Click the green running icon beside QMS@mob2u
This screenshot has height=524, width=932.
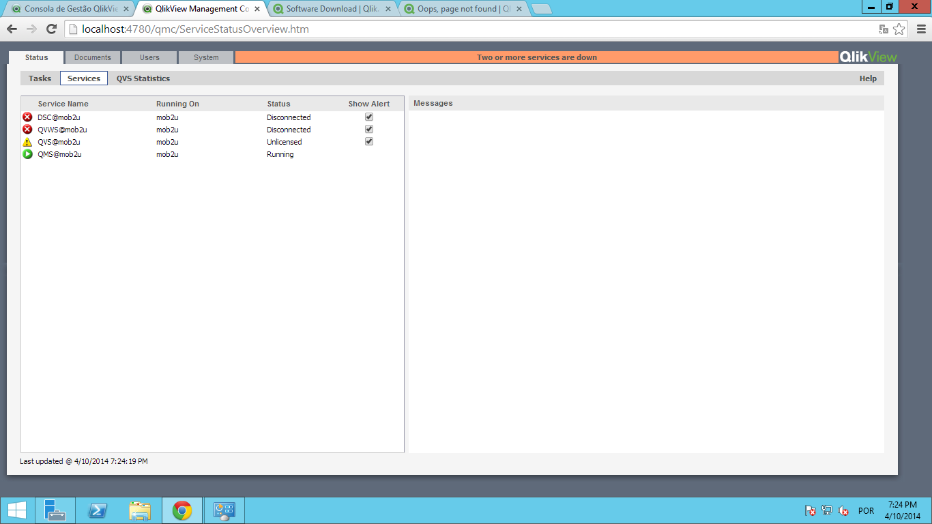click(x=27, y=154)
